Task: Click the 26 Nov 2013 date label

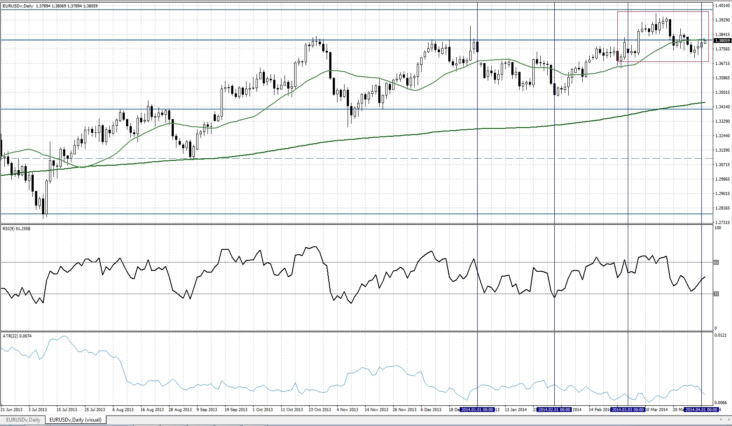Action: coord(405,410)
